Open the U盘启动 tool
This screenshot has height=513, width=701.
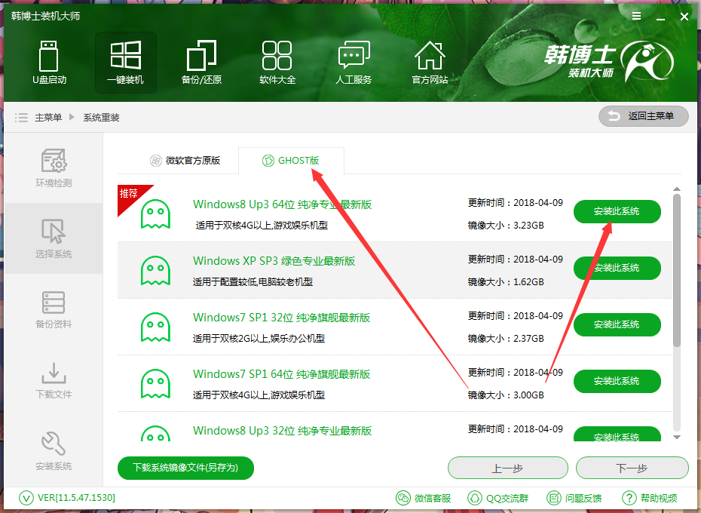(49, 63)
